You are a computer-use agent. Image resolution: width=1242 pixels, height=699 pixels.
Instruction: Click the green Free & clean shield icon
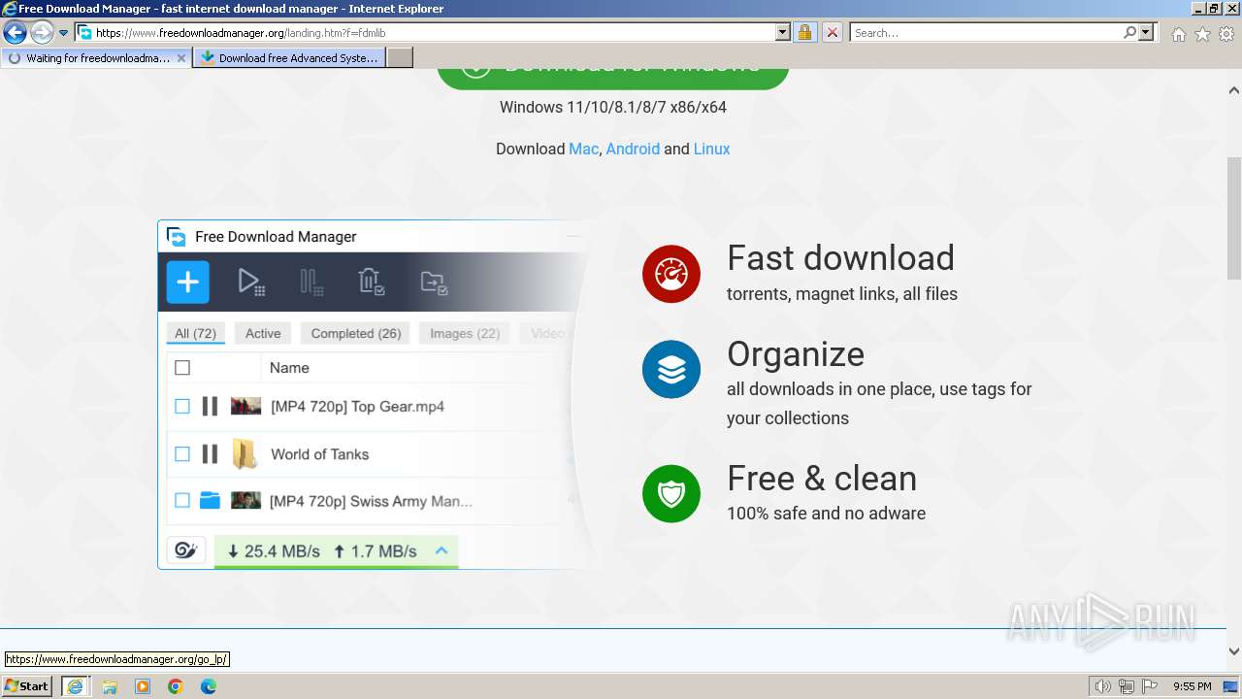pos(670,493)
